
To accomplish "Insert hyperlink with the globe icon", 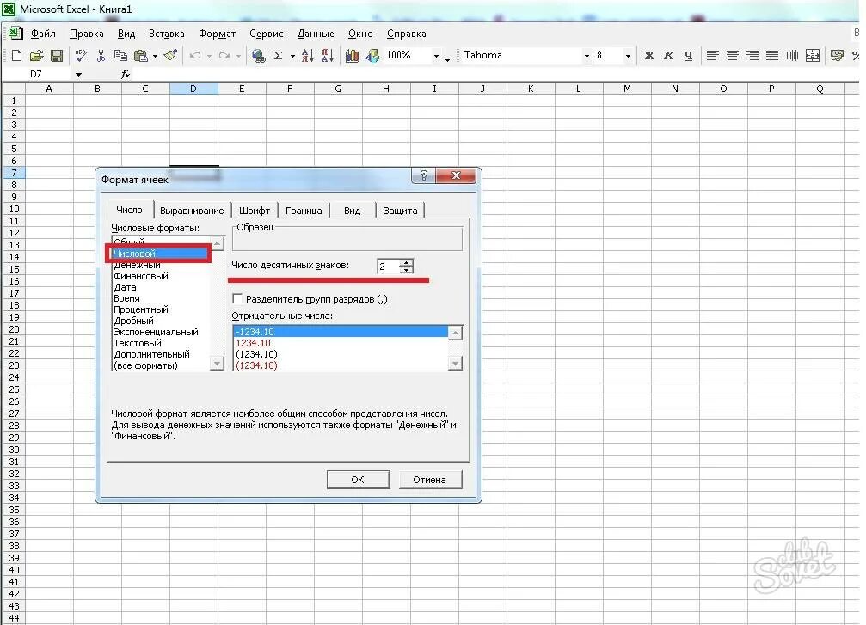I will coord(258,55).
